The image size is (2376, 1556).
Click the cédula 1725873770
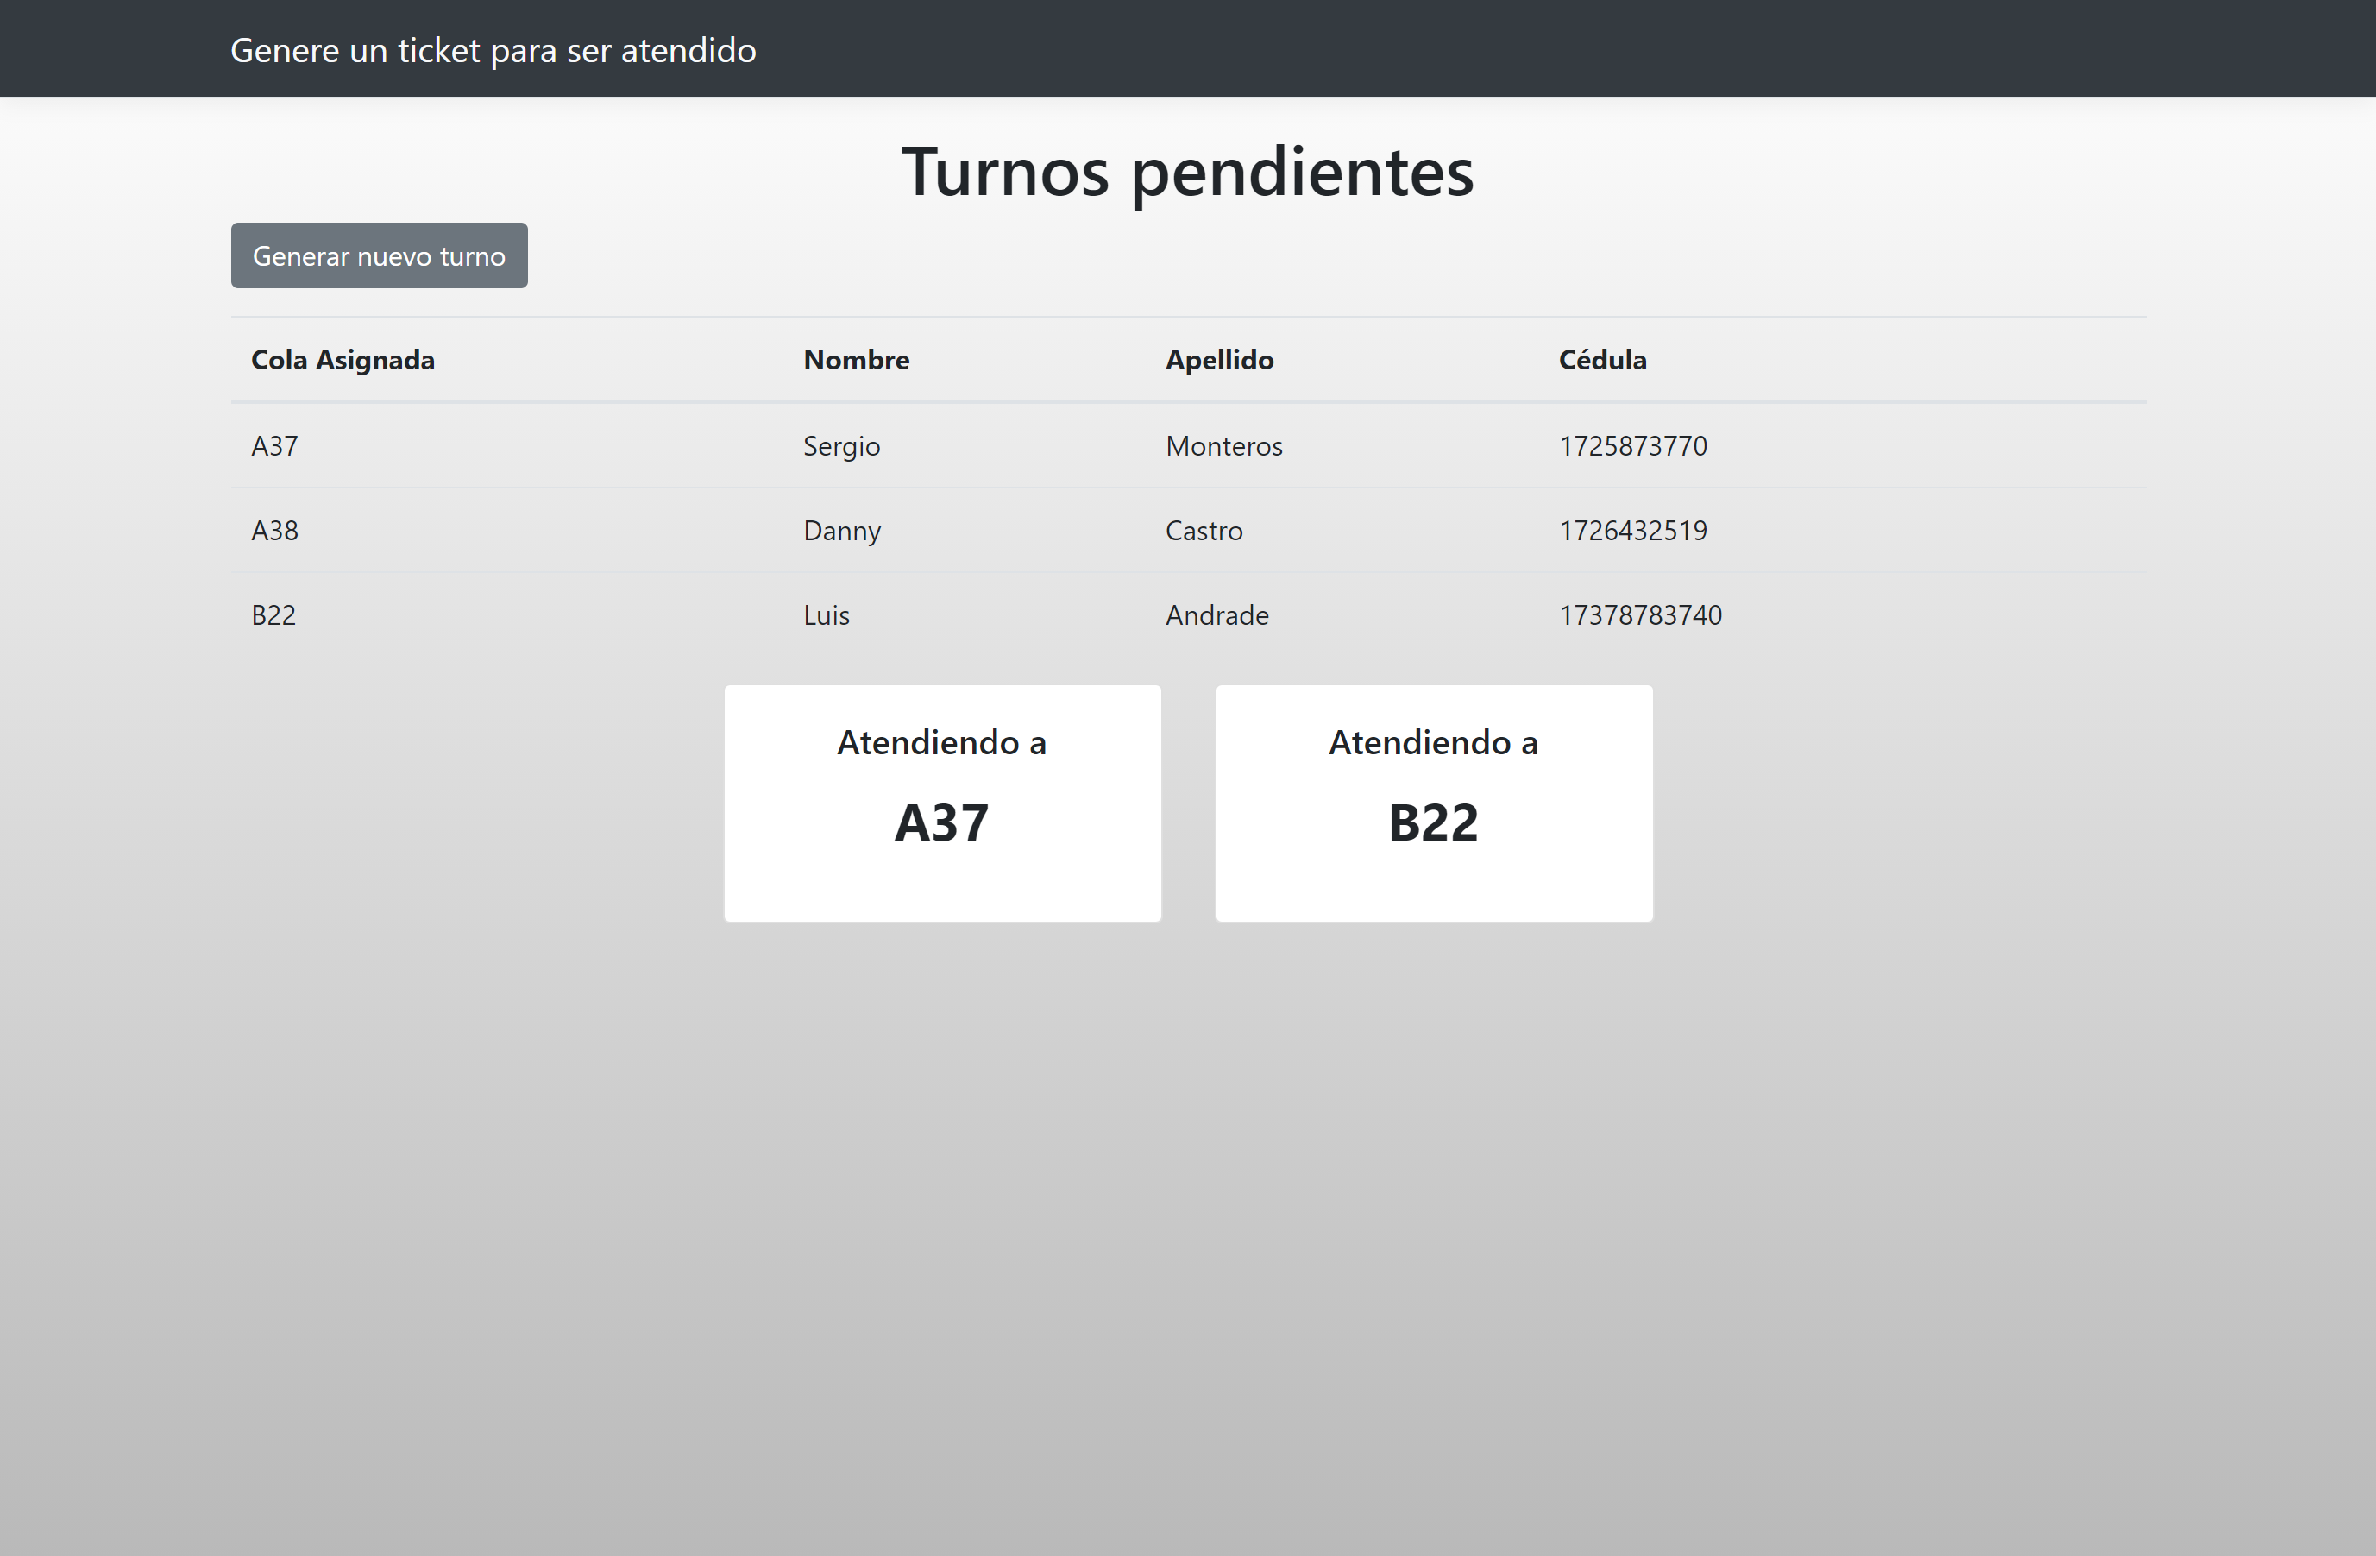pyautogui.click(x=1633, y=445)
